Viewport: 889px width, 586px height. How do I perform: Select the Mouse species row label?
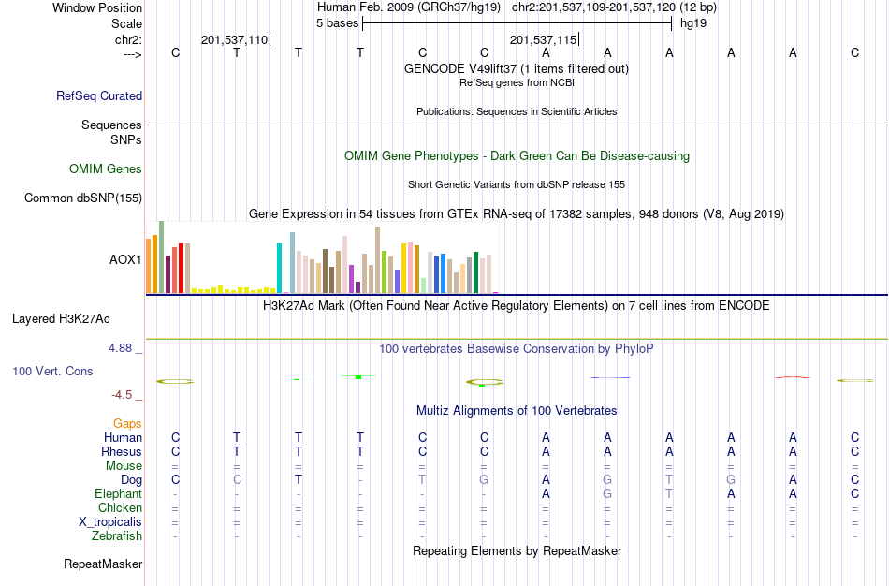point(124,466)
